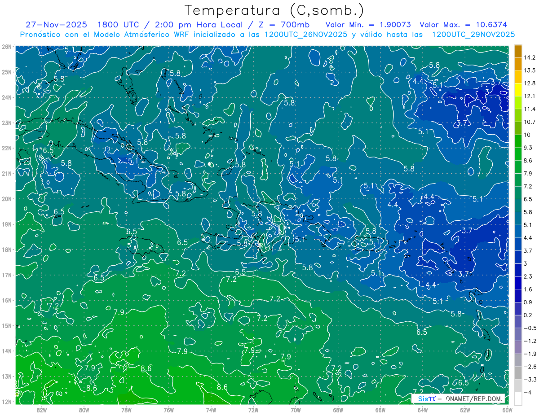This screenshot has width=539, height=416.
Task: Click the 1200UTC_26NOV2025 initialization text
Action: point(305,35)
